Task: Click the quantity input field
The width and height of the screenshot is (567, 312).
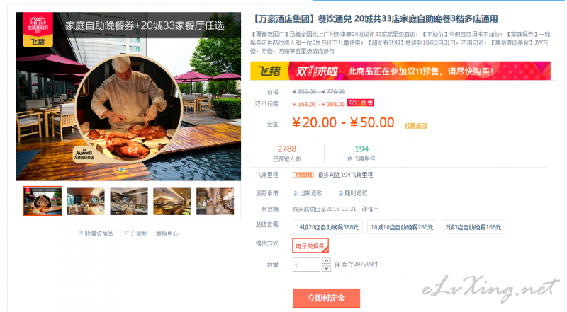Action: coord(306,265)
